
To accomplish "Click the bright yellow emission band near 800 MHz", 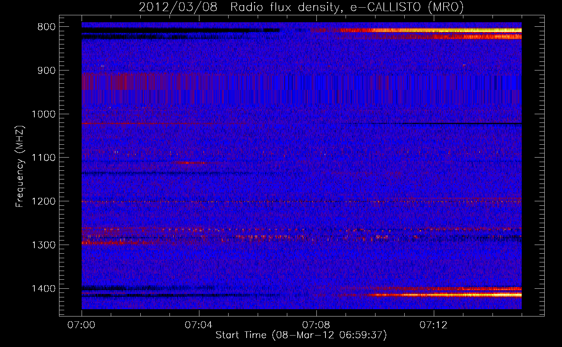I will (x=431, y=31).
